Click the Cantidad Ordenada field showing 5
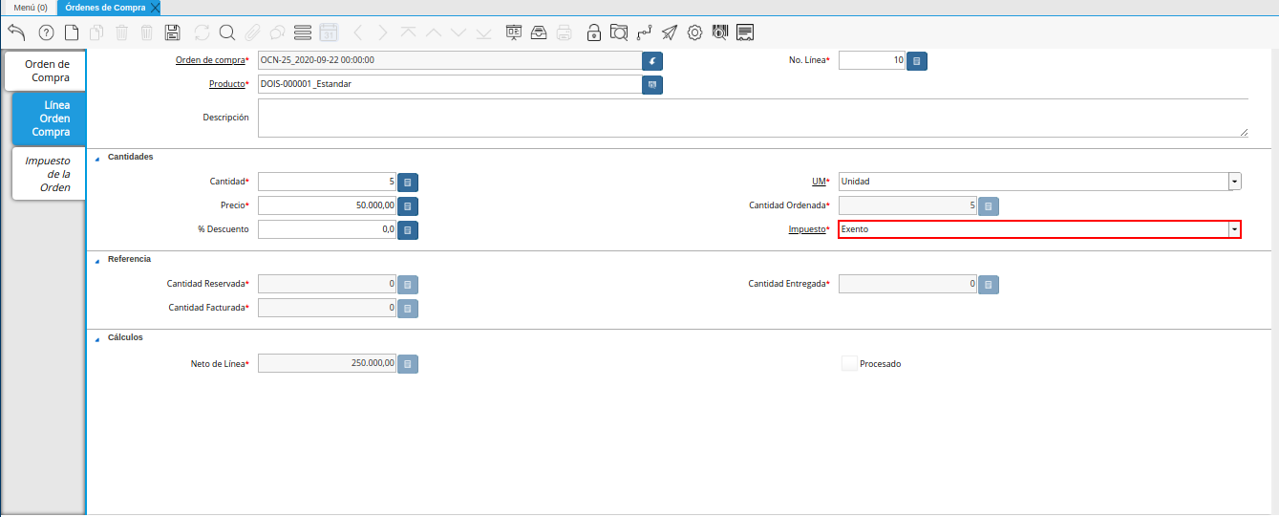Viewport: 1279px width, 517px height. pyautogui.click(x=908, y=205)
